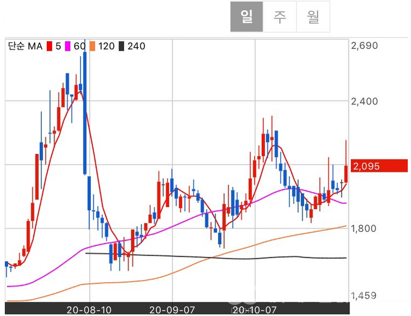Click the 2,400 price axis label
411x316 pixels.
point(364,101)
